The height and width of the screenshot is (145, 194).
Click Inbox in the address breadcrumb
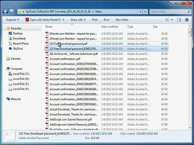99,12
